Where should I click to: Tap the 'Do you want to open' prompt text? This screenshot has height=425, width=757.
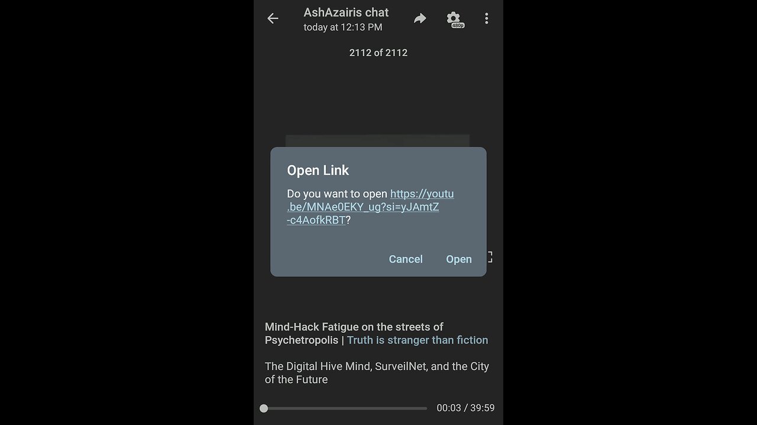(337, 194)
